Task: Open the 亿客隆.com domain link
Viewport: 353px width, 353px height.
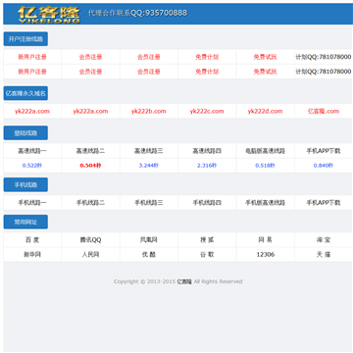Action: [x=324, y=111]
